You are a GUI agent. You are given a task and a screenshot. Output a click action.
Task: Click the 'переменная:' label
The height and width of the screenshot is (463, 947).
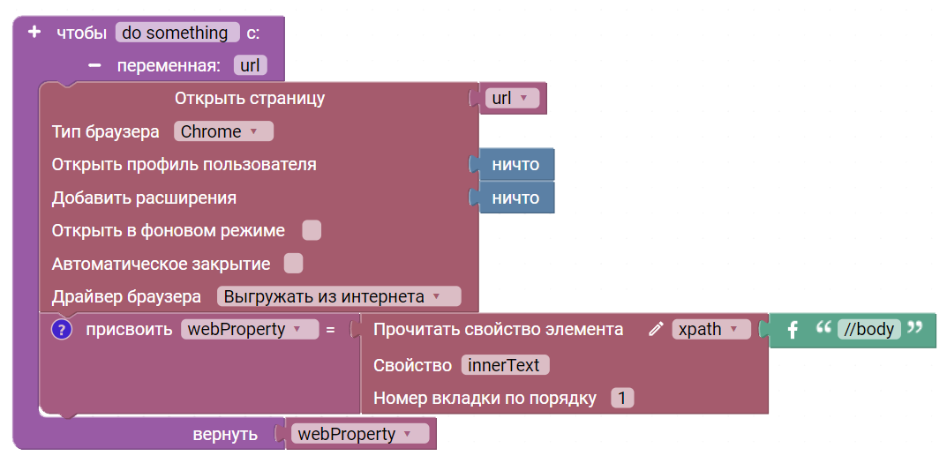tap(169, 65)
